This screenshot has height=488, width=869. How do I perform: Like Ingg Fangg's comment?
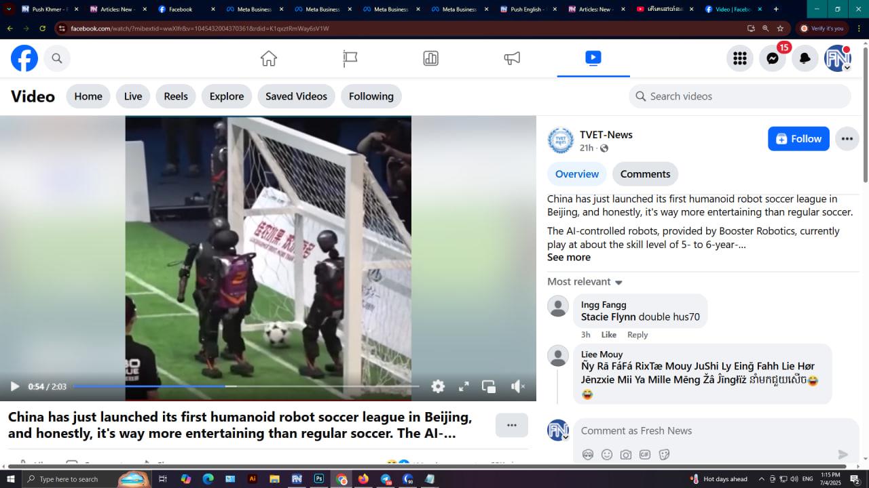coord(609,335)
